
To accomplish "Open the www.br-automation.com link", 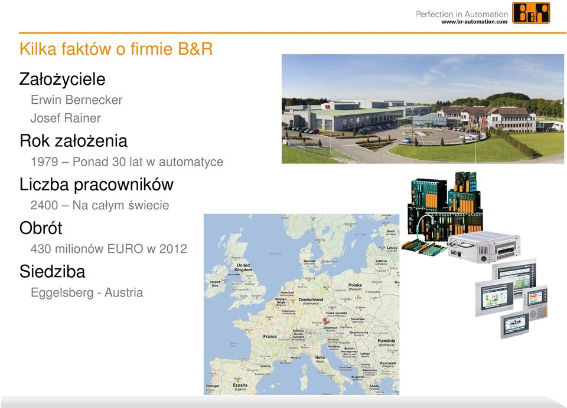I will [x=474, y=22].
